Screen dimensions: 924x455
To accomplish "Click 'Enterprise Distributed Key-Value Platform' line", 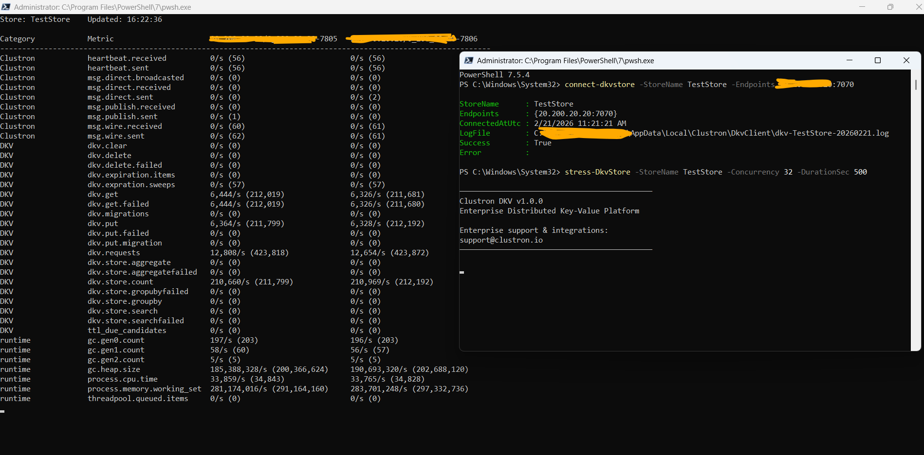I will coord(549,211).
